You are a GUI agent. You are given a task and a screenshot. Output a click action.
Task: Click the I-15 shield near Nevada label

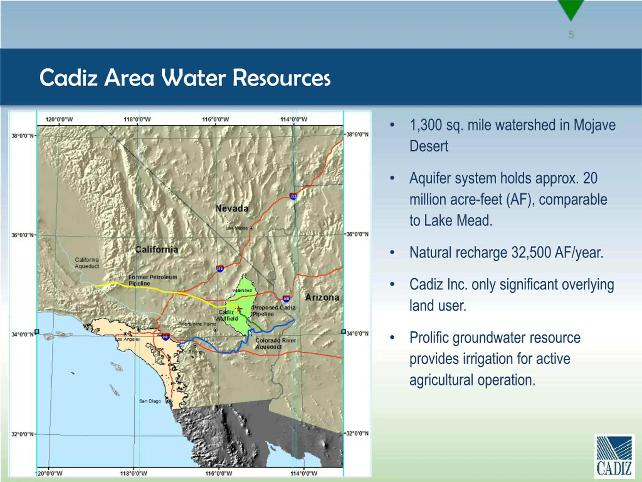coord(293,196)
